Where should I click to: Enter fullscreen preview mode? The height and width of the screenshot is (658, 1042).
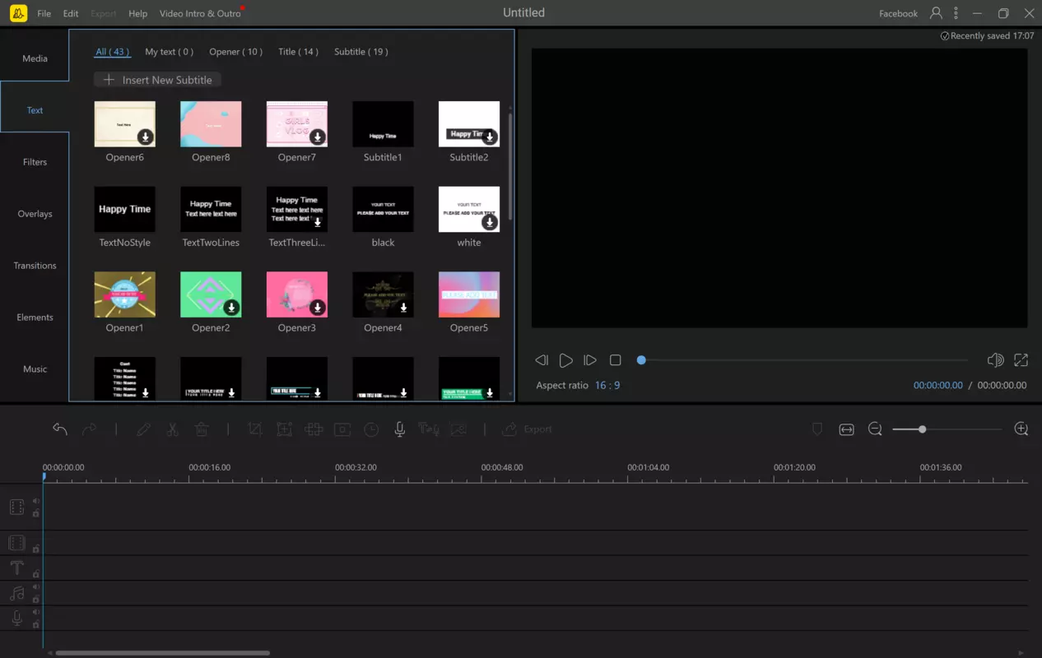pos(1021,360)
